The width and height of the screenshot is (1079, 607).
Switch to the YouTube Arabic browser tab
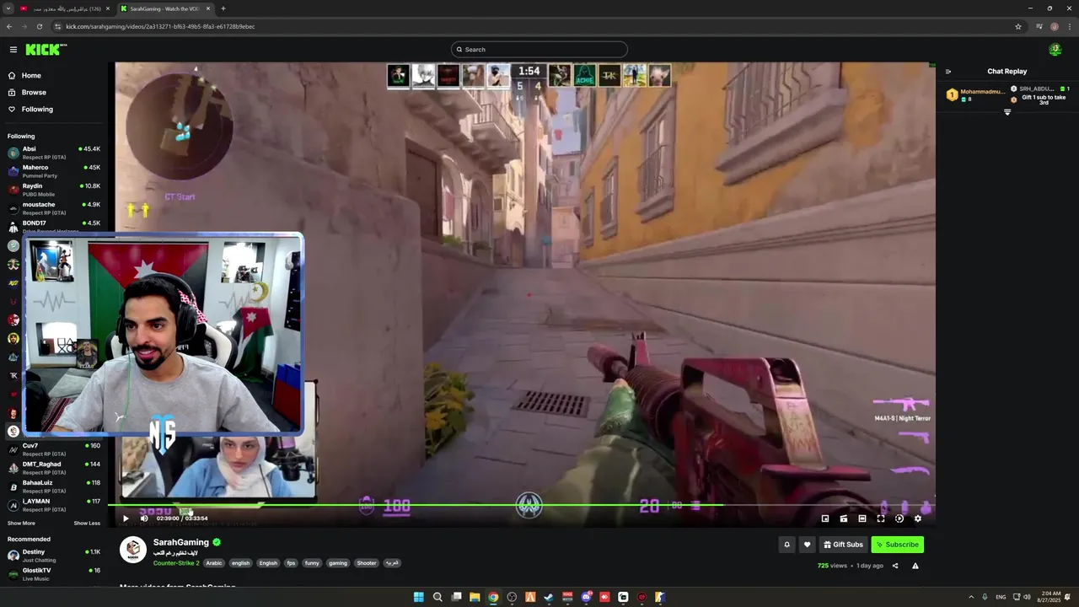click(65, 8)
